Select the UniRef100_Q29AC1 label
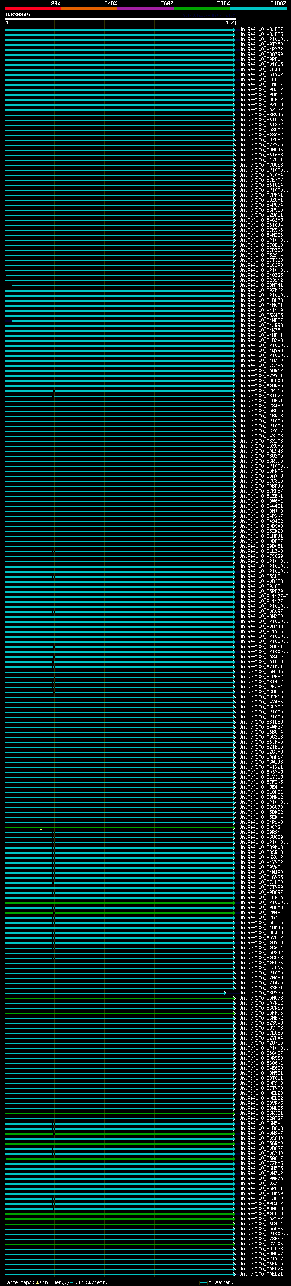Viewport: 291px width, 1286px height. point(261,215)
